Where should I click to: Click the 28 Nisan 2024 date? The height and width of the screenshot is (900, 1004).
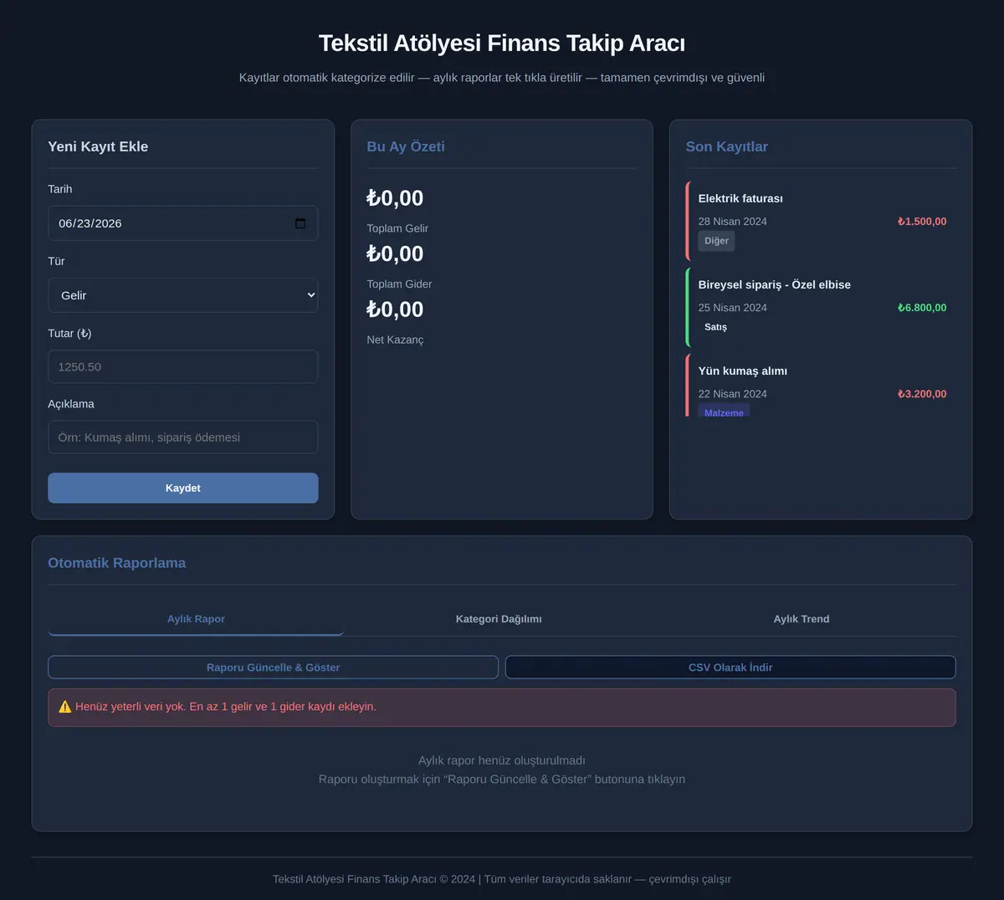pyautogui.click(x=733, y=222)
